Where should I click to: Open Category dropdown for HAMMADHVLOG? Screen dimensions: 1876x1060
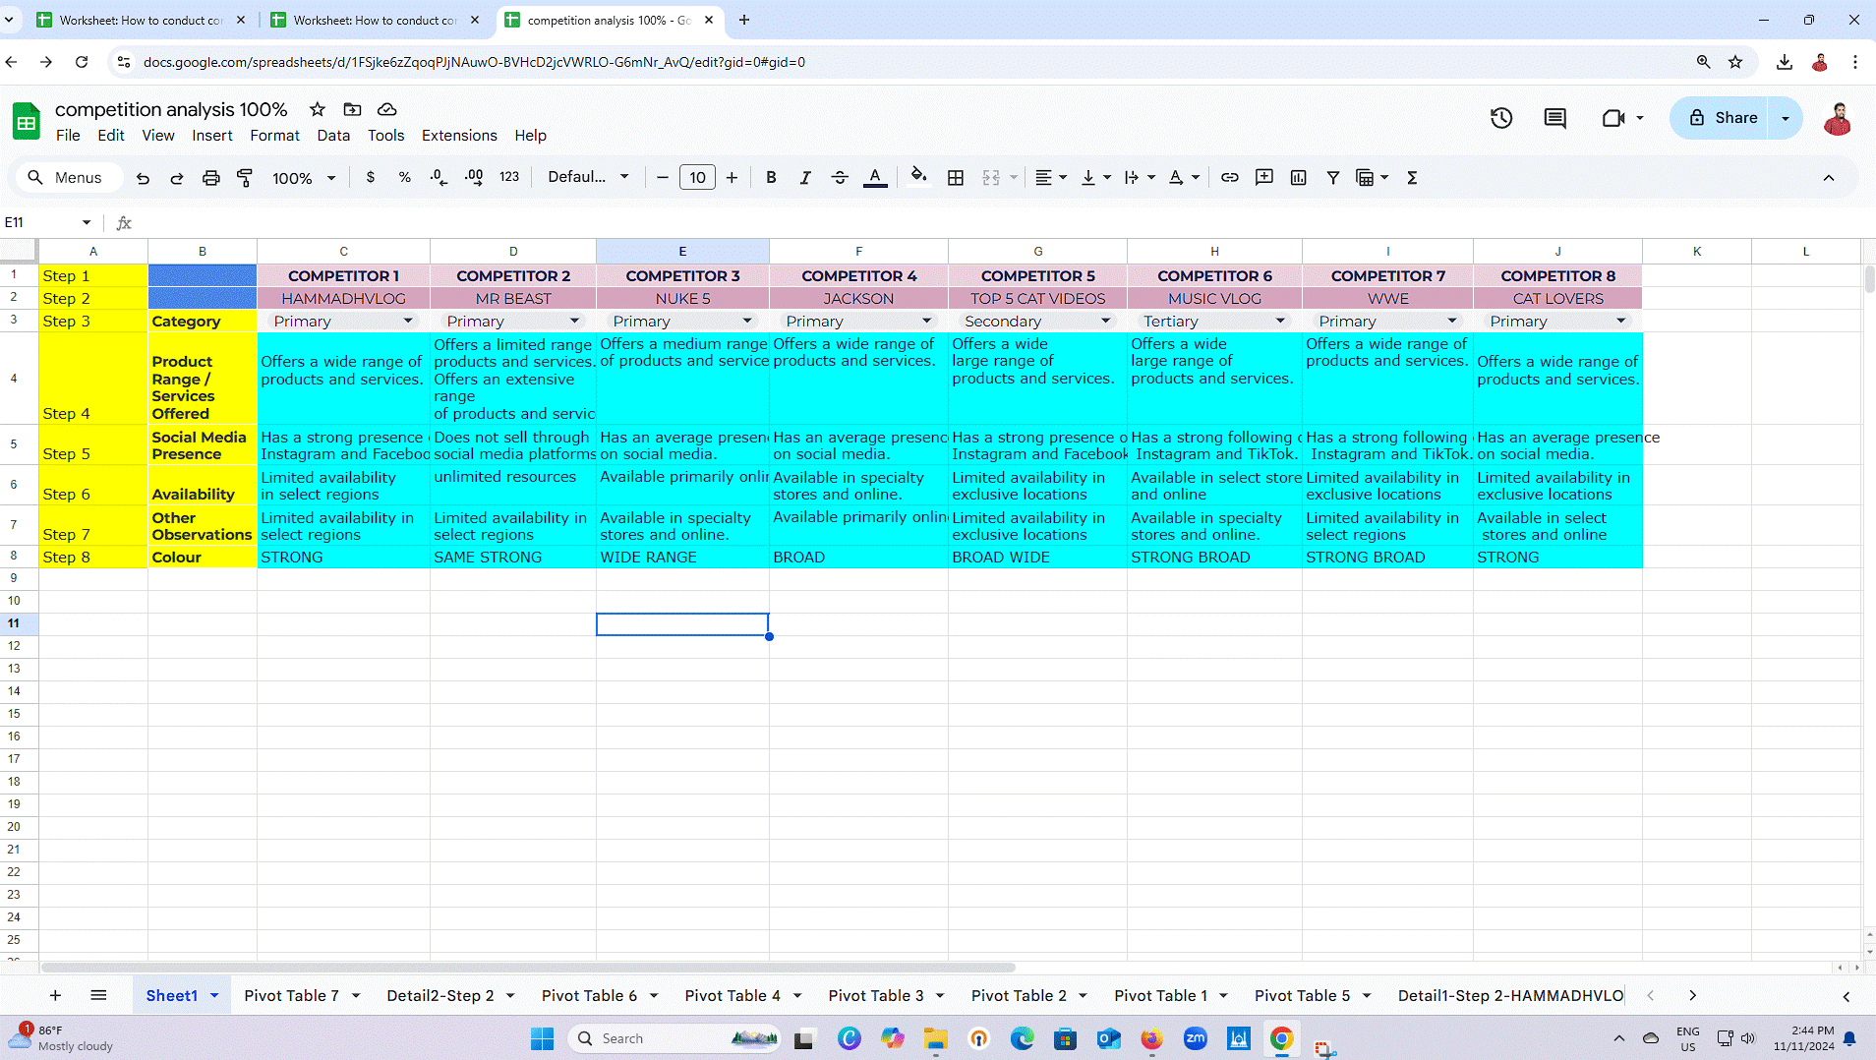[x=408, y=322]
